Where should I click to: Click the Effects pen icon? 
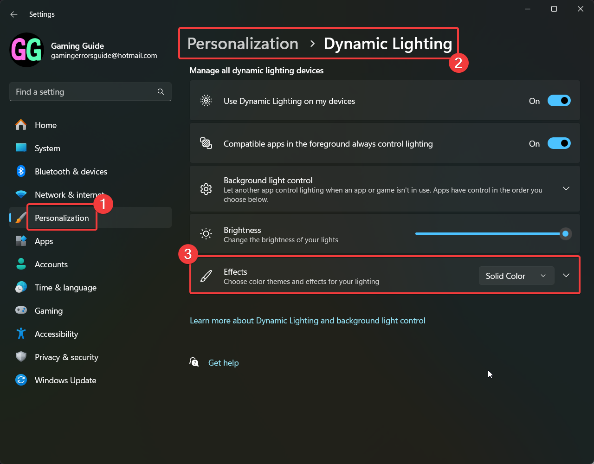pyautogui.click(x=206, y=276)
